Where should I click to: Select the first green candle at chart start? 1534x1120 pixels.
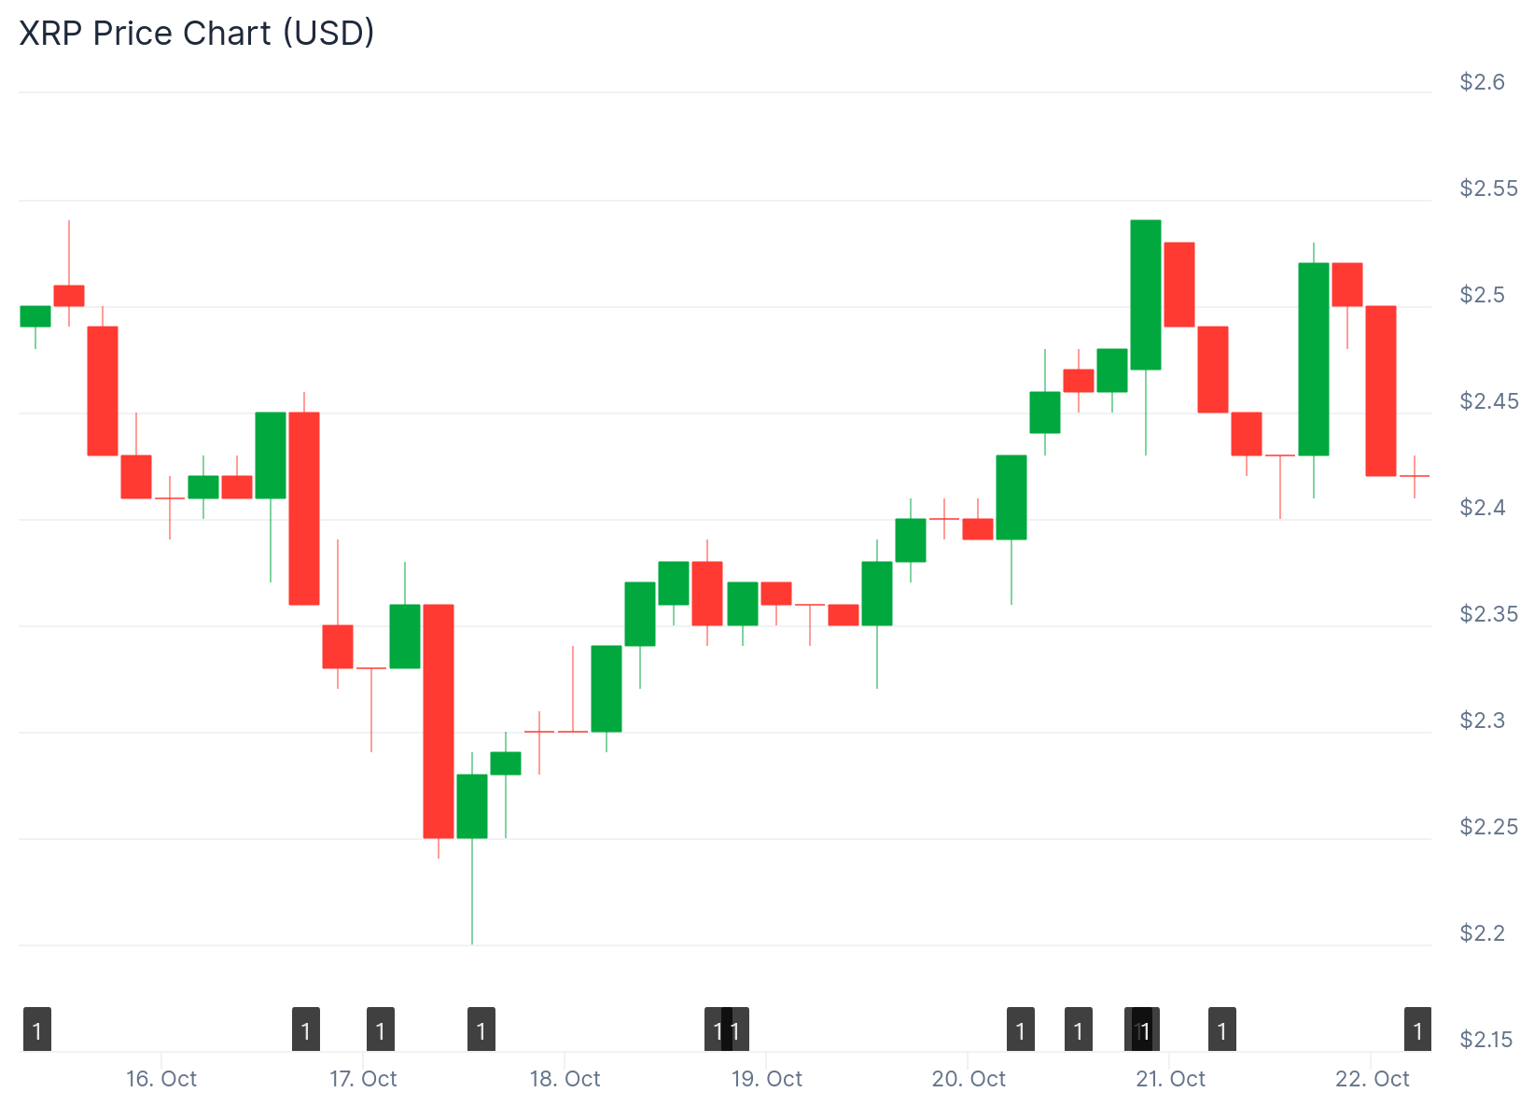coord(35,316)
